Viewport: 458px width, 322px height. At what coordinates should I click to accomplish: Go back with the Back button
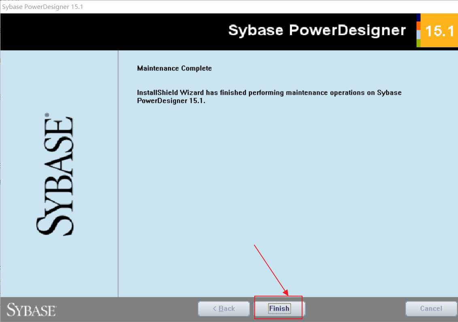tap(224, 309)
